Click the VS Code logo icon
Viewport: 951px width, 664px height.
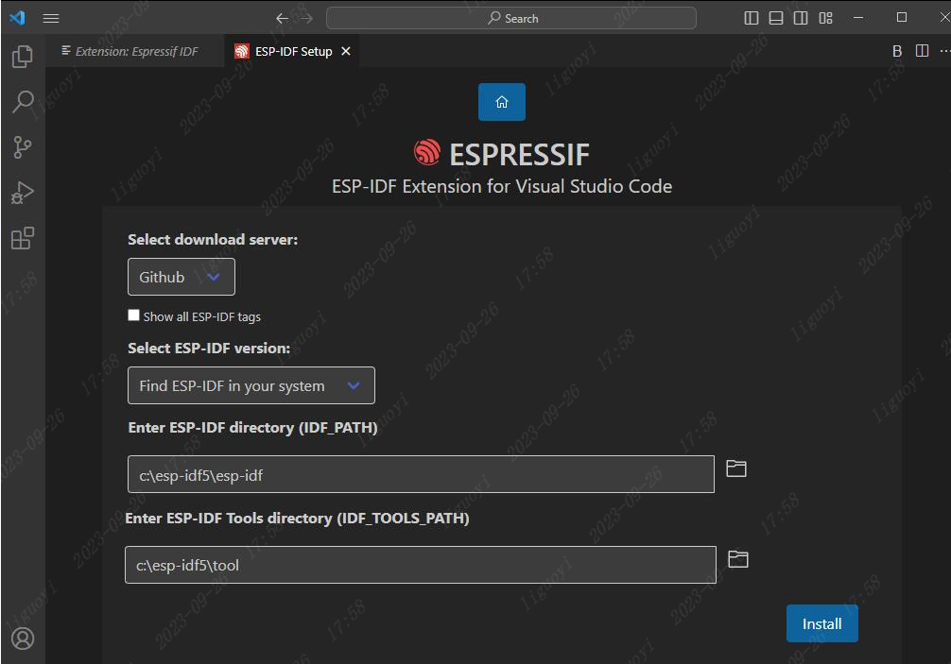17,18
